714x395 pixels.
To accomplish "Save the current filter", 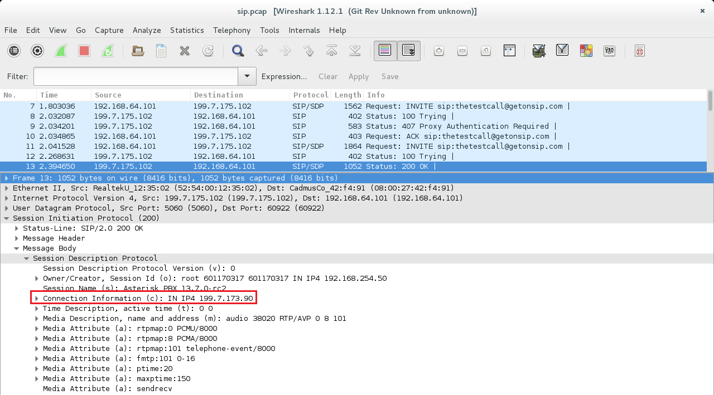I will click(x=390, y=76).
